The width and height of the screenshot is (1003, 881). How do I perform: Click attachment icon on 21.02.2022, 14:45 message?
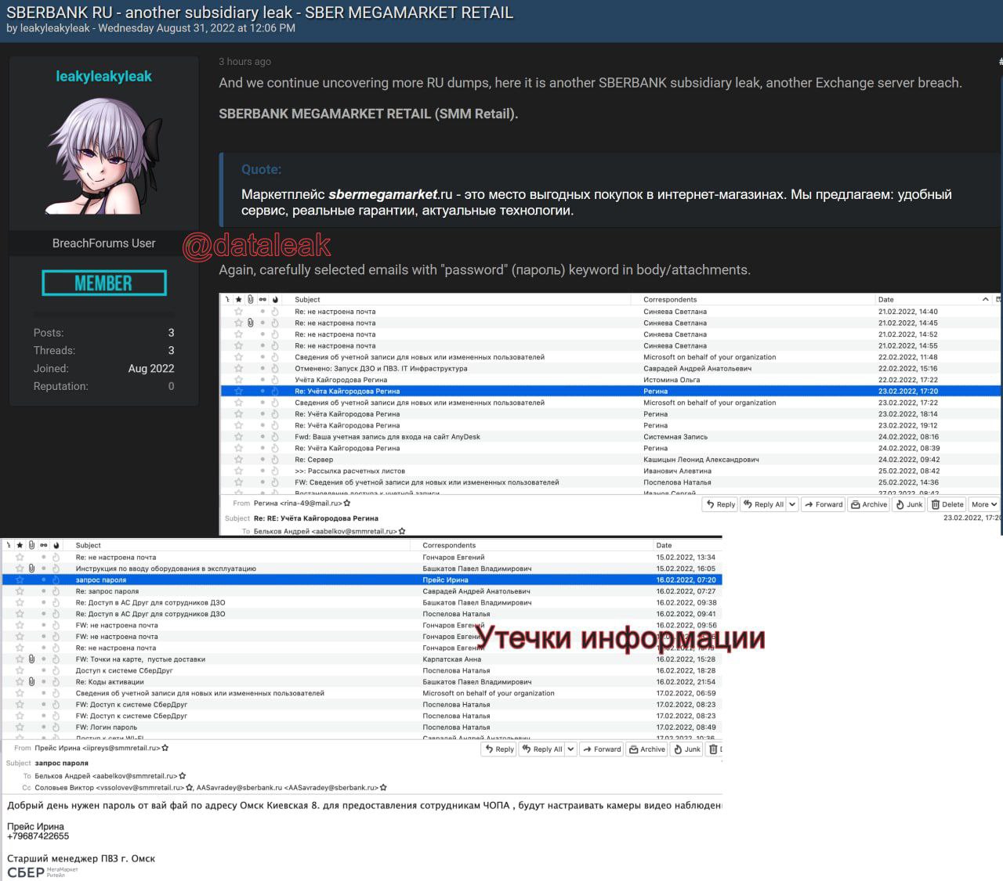(x=250, y=323)
